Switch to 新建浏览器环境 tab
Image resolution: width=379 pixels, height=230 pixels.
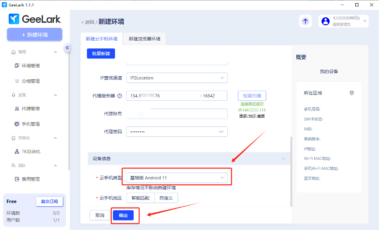tap(144, 39)
